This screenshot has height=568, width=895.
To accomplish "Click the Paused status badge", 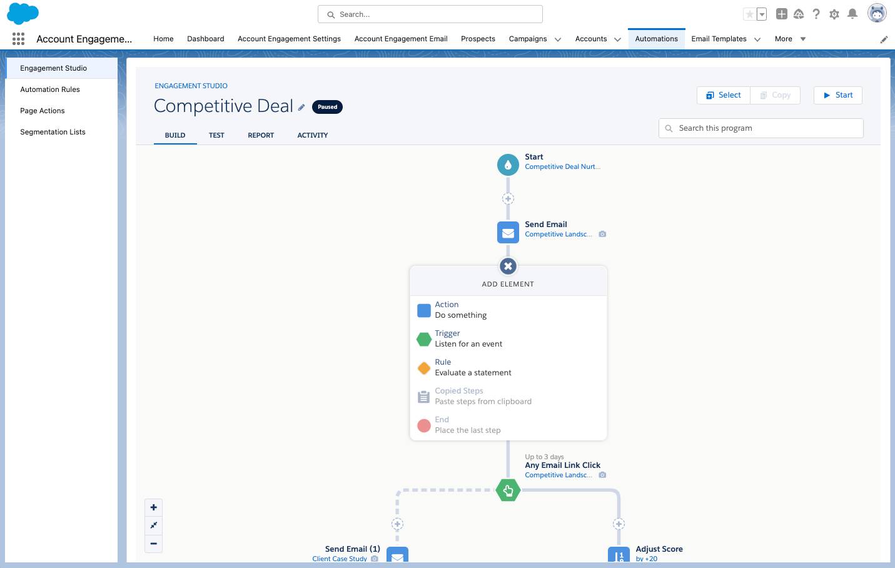I will pos(327,107).
